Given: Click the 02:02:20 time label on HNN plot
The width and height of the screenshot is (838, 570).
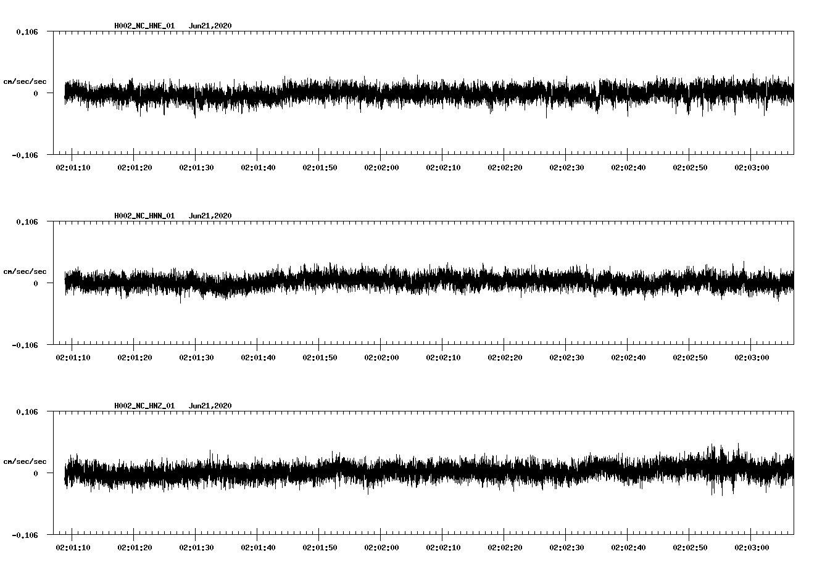Looking at the screenshot, I should point(505,358).
